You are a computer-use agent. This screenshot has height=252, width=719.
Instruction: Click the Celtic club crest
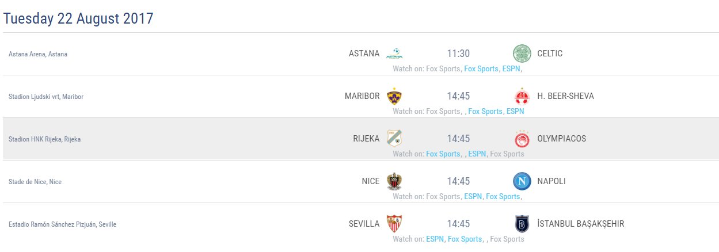pos(522,54)
